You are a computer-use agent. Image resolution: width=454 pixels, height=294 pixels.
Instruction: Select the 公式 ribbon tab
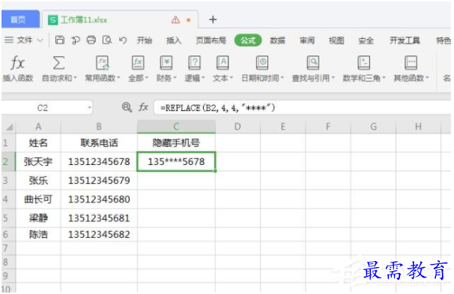(248, 40)
